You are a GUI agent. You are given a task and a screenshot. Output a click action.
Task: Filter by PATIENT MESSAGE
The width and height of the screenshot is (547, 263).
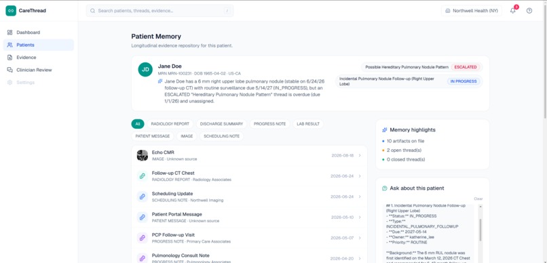153,136
